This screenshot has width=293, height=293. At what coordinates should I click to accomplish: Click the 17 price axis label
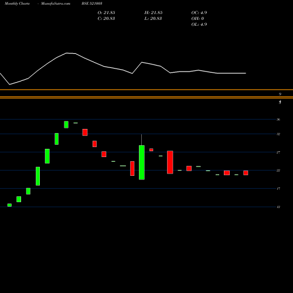[278, 189]
